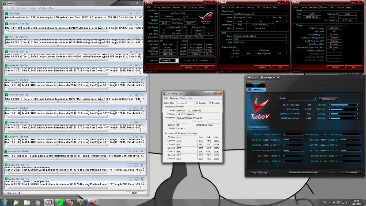Click Core #4 temperature reading 69°C
The image size is (366, 206).
[x=186, y=155]
